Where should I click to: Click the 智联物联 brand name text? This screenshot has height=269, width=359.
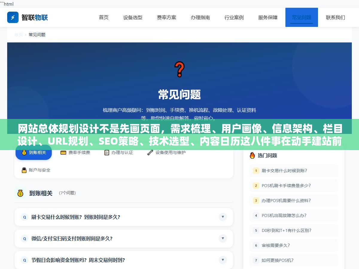(x=35, y=17)
